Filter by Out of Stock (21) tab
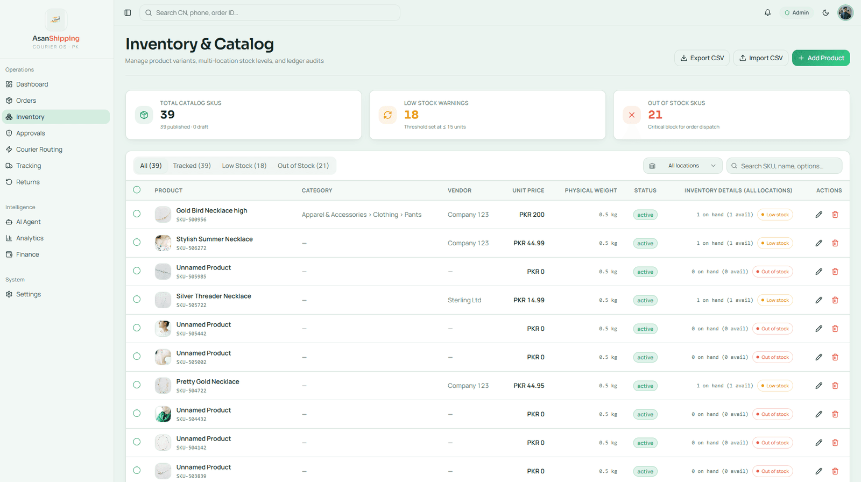The height and width of the screenshot is (482, 861). (x=303, y=166)
